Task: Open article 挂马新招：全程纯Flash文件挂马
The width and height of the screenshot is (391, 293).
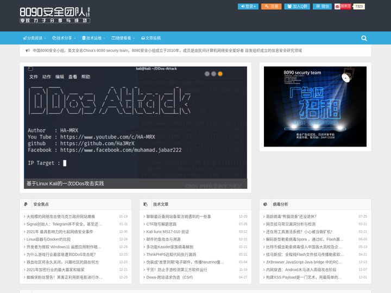Action: [x=305, y=254]
